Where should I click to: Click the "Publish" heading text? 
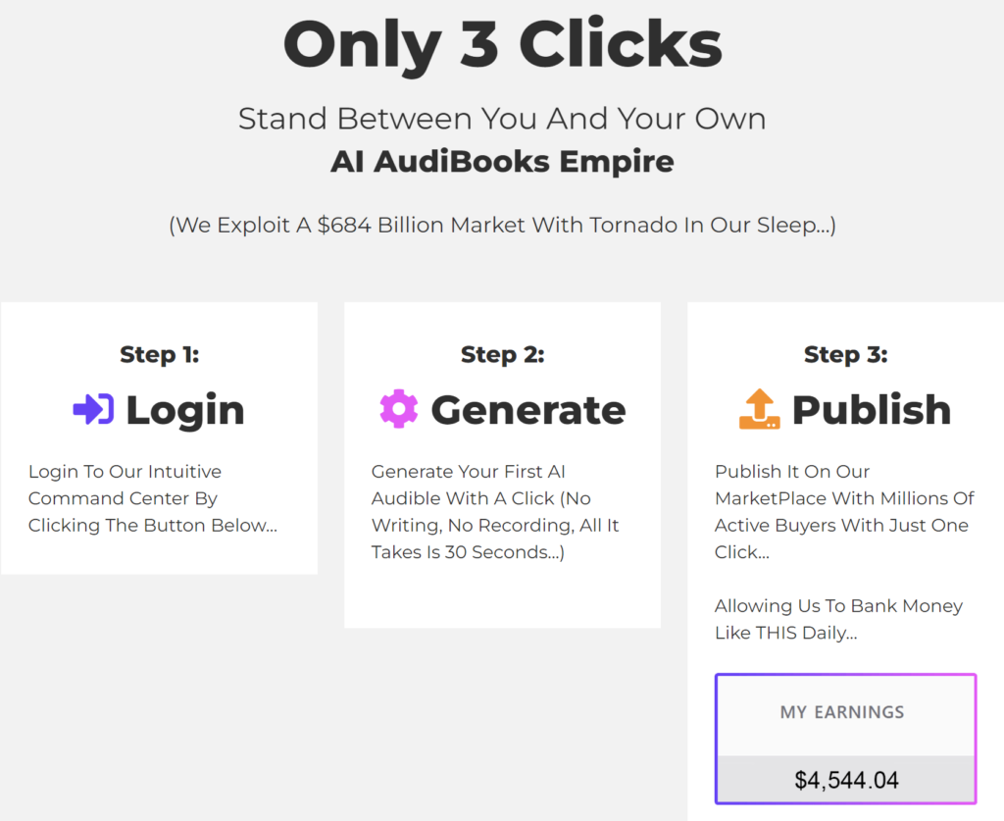[872, 410]
